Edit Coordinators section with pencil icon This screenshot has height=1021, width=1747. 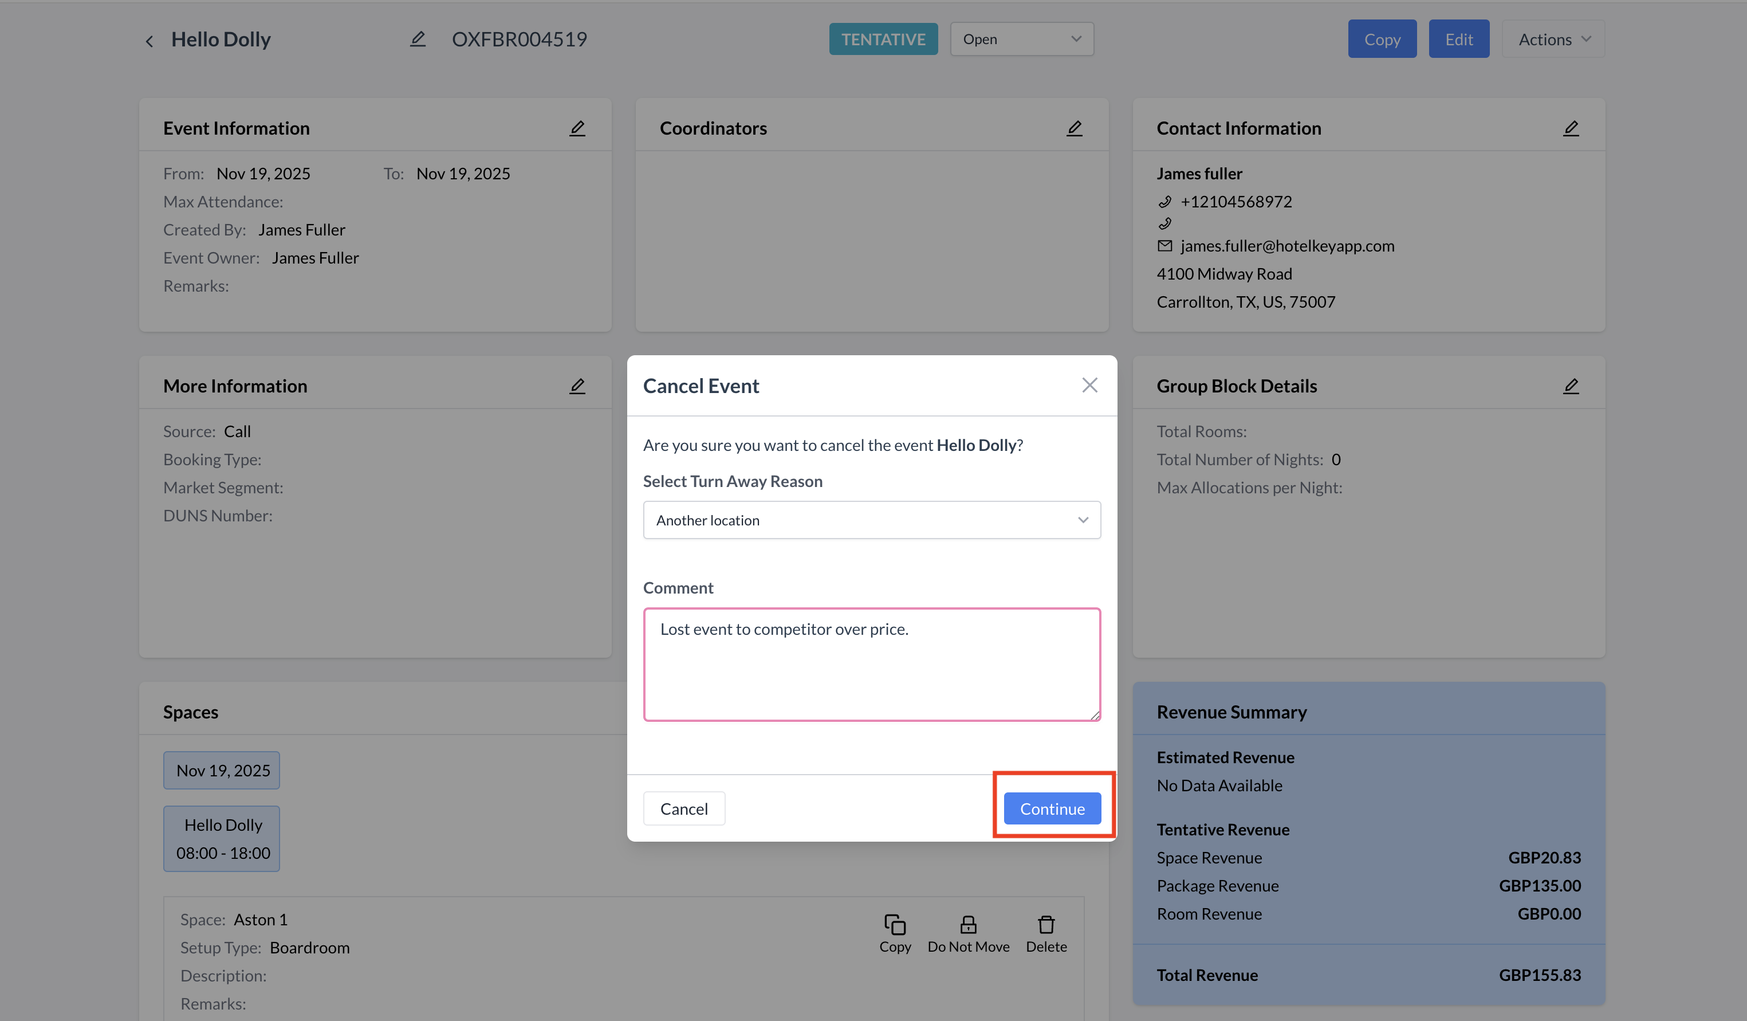click(1074, 128)
